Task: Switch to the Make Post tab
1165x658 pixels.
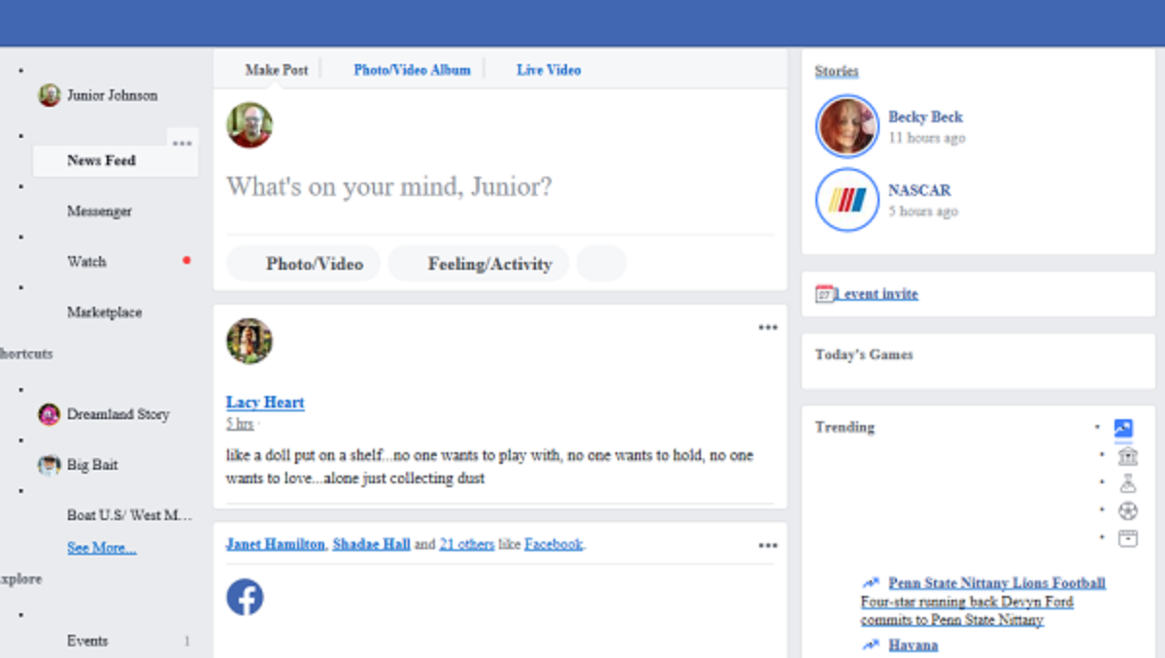Action: tap(277, 70)
